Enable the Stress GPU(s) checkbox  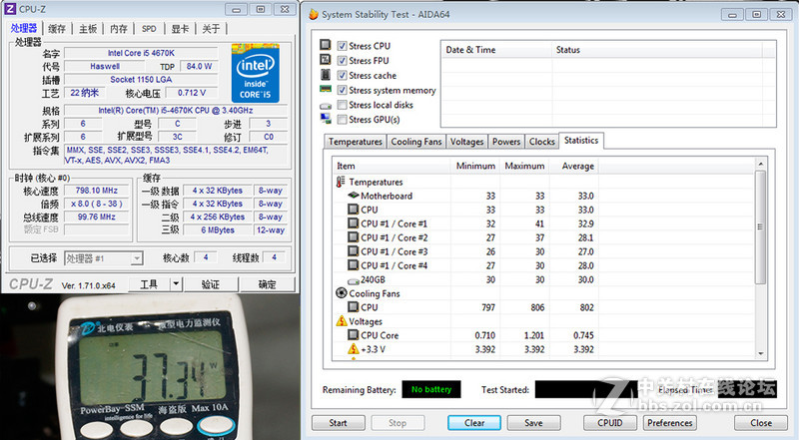click(x=343, y=120)
